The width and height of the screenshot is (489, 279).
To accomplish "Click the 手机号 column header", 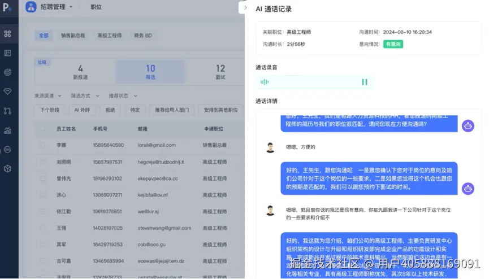I will tap(100, 129).
